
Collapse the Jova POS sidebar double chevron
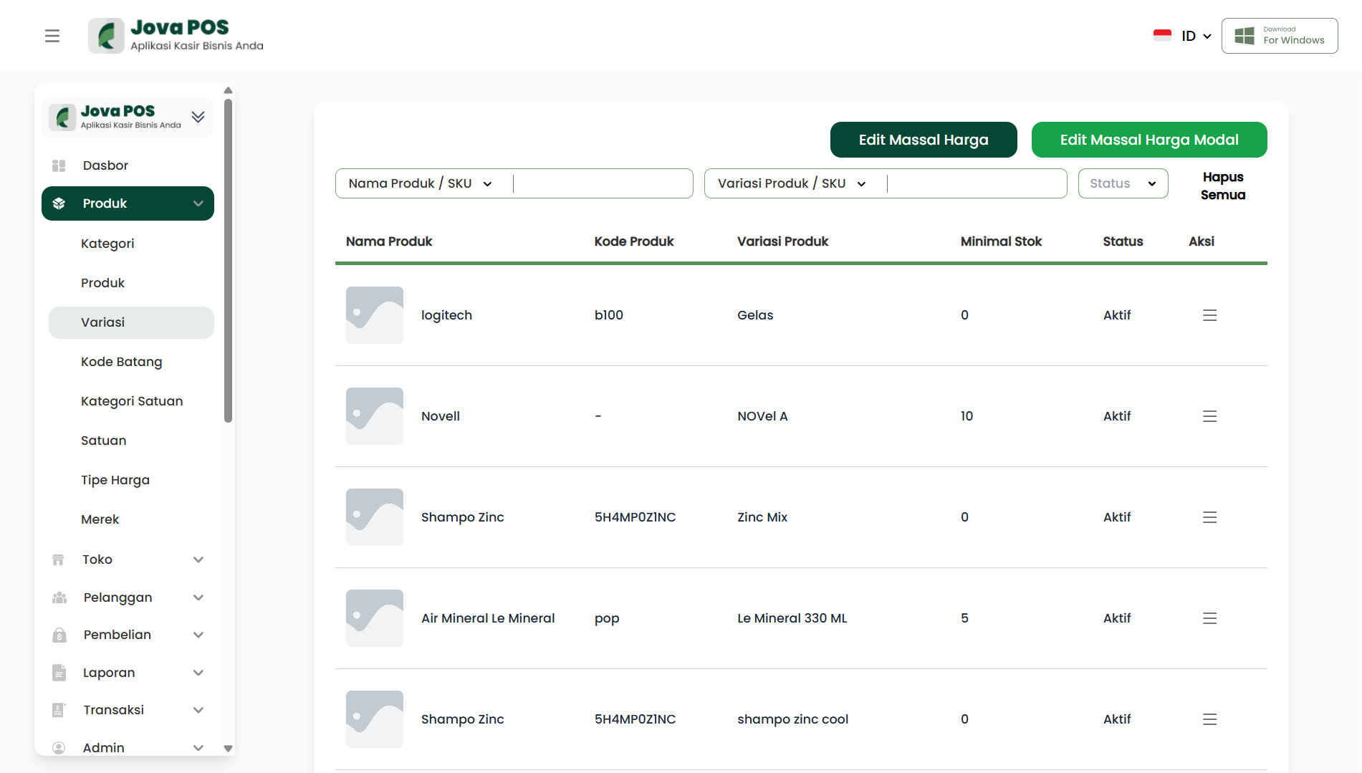(198, 117)
